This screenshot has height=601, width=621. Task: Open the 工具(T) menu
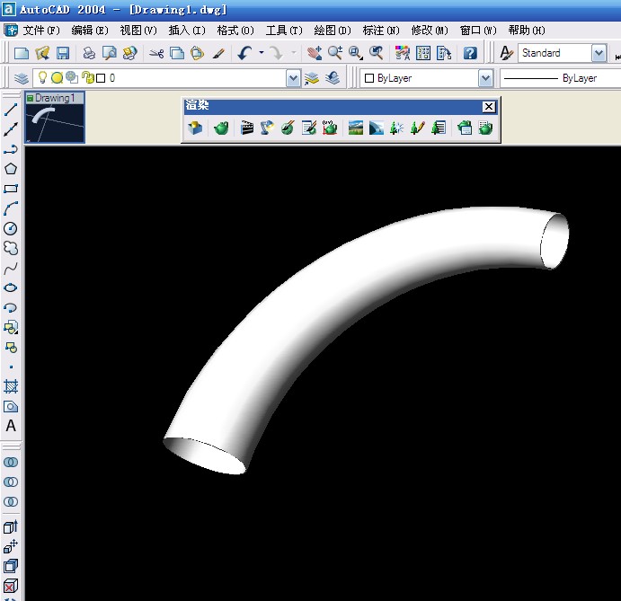[284, 31]
